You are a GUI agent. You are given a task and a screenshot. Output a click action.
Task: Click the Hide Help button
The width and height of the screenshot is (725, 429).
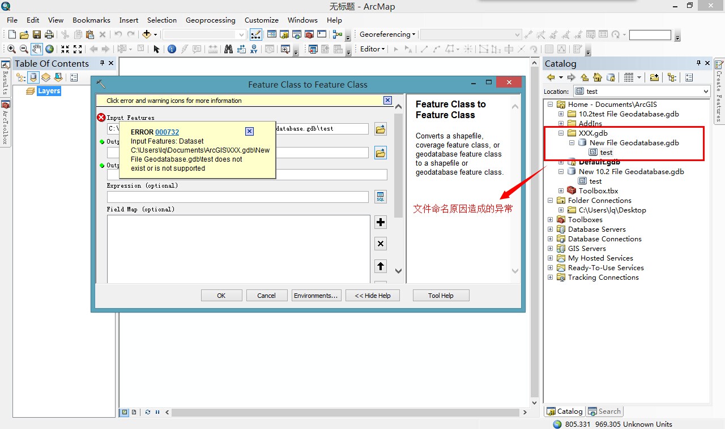pos(373,296)
